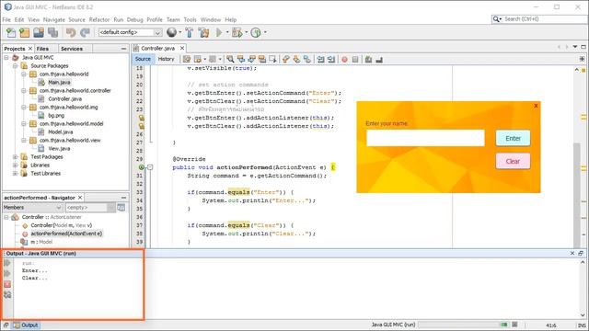Click the Save All toolbar icon
Screen dimensions: 589x331
click(x=52, y=33)
